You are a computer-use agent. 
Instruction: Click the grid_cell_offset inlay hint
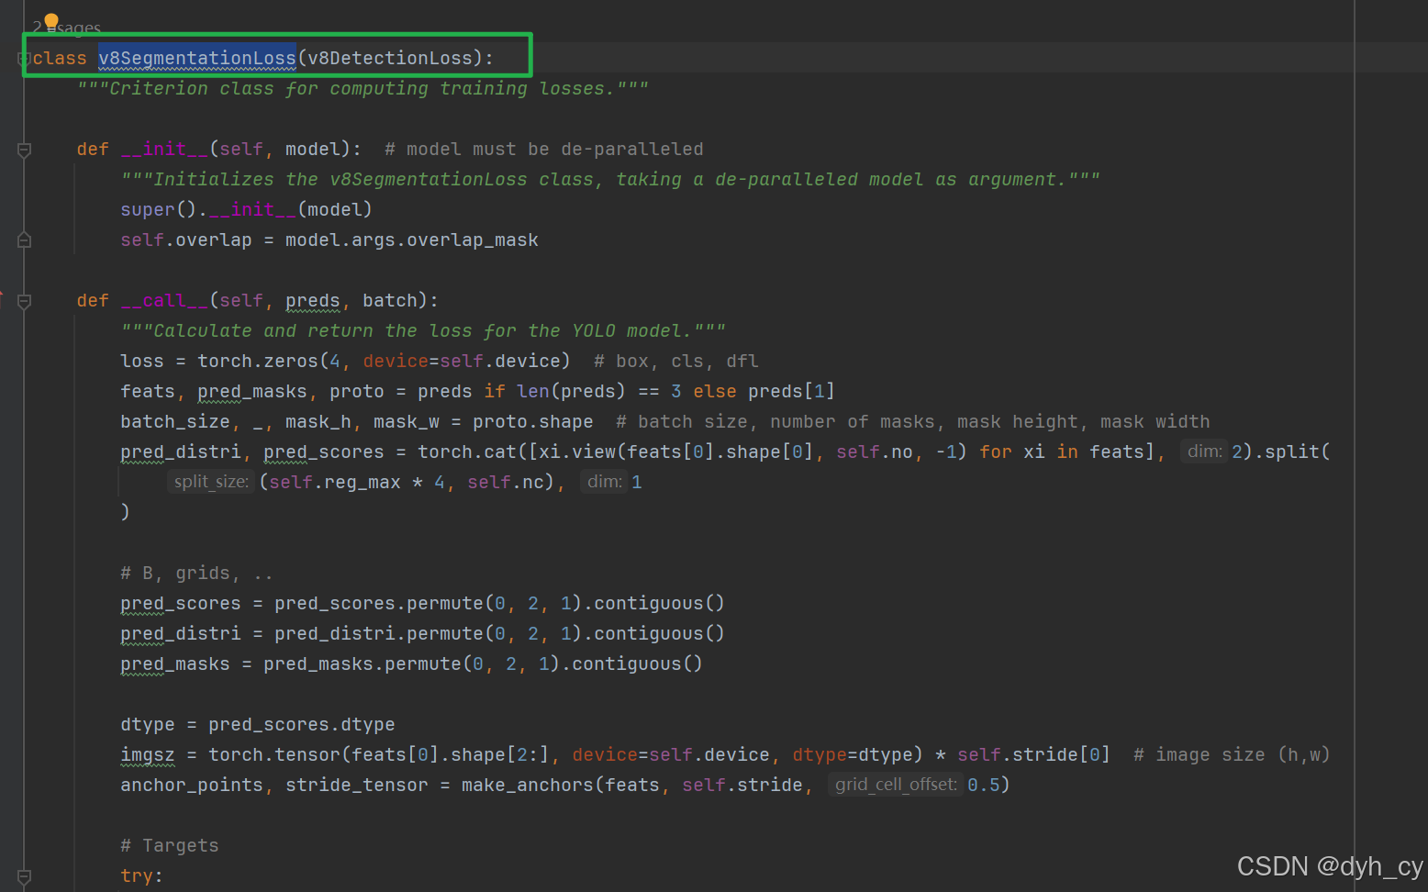pos(895,784)
